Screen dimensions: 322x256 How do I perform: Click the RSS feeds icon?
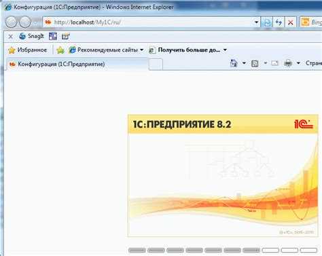[x=255, y=63]
